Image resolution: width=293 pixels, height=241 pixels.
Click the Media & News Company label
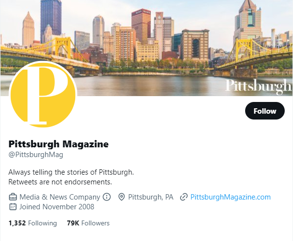[x=60, y=197]
